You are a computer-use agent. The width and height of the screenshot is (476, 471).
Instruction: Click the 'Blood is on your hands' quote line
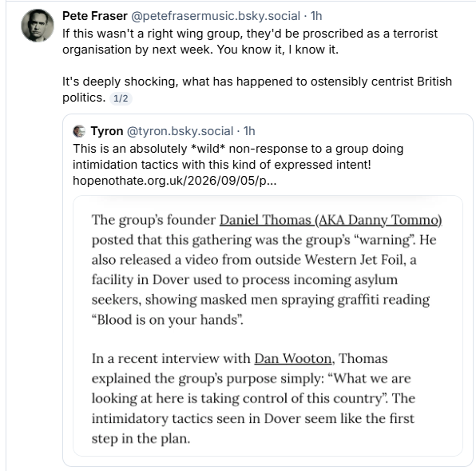pos(168,320)
